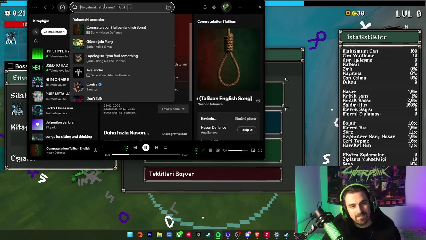Go back in Spotify navigation
Screen dimensions: 426x240
(45, 7)
